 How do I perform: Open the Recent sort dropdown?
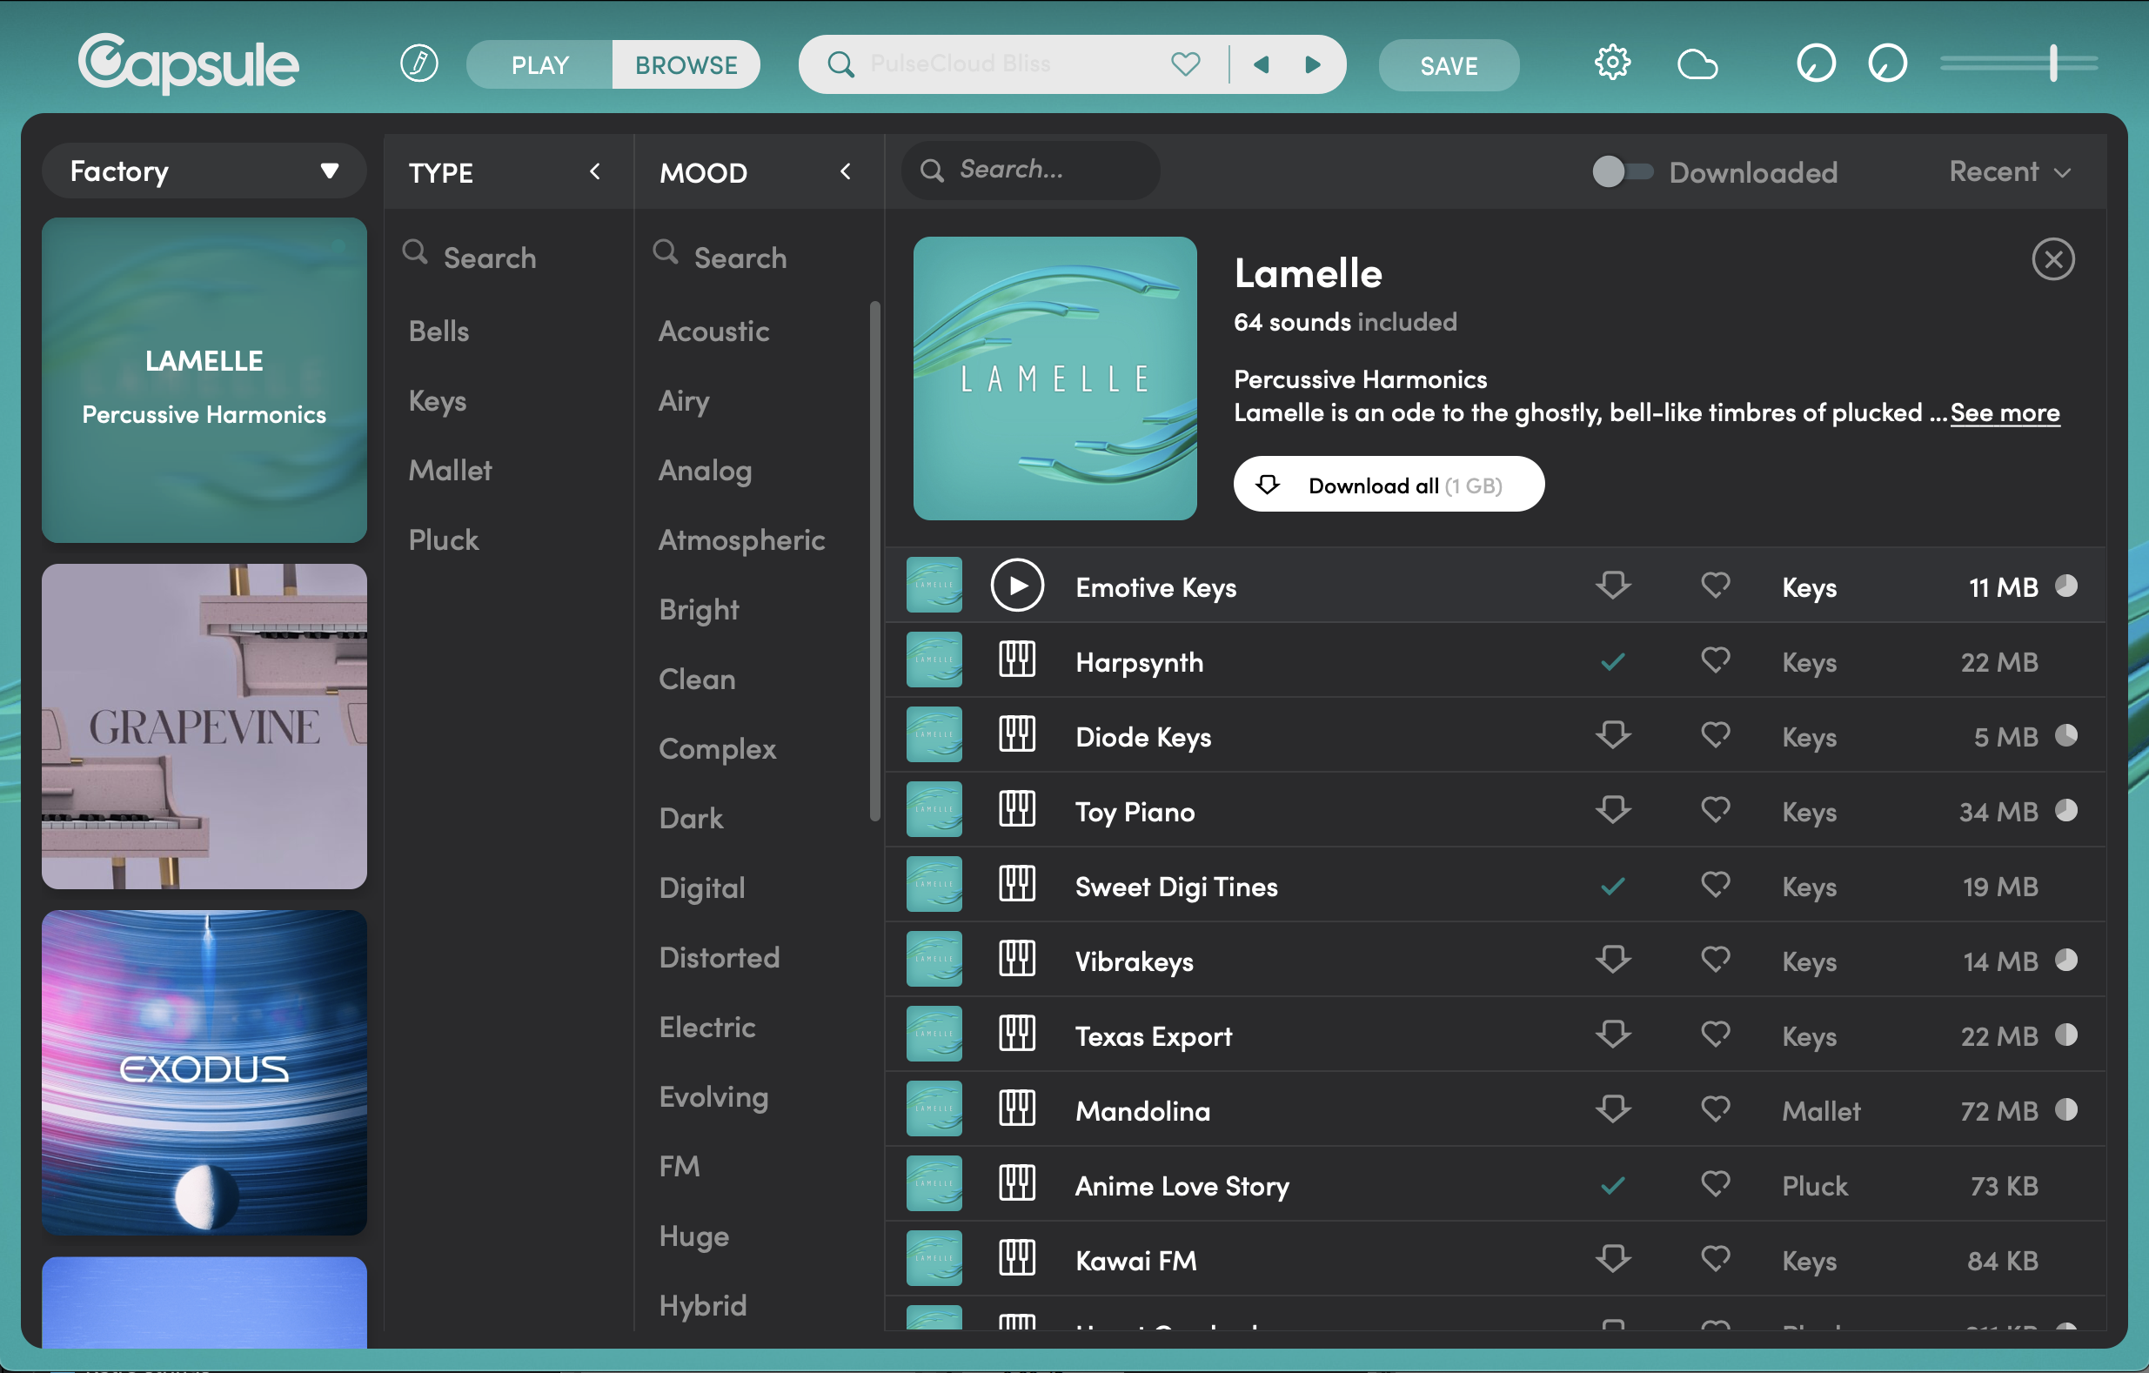click(2009, 171)
